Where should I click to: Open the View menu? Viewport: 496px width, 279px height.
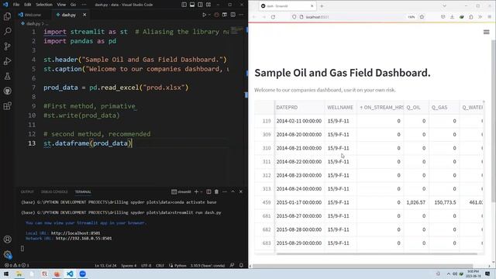pyautogui.click(x=61, y=5)
